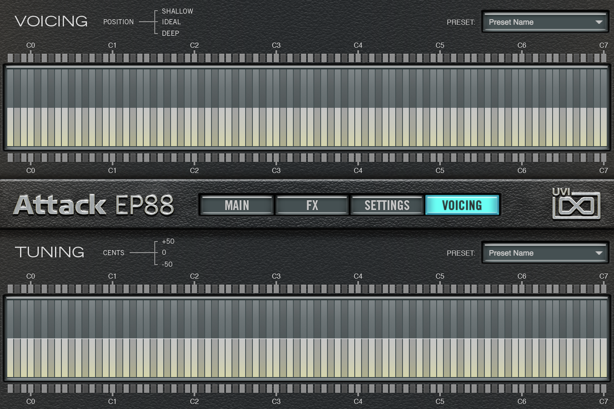This screenshot has height=409, width=614.
Task: Click the +50 cents legend value
Action: [168, 241]
